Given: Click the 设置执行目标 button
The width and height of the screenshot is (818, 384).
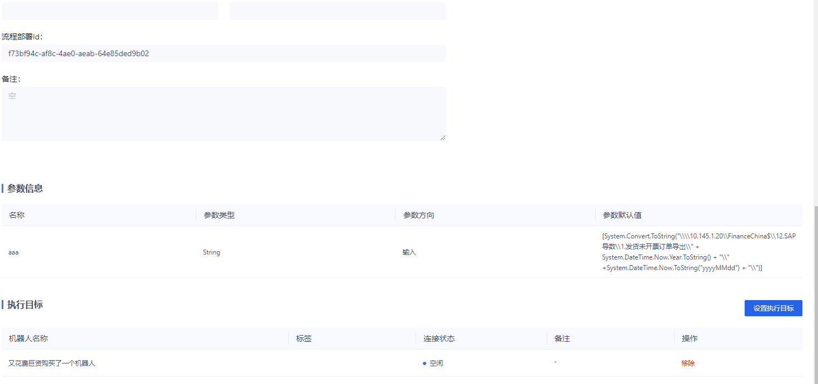Looking at the screenshot, I should (773, 308).
